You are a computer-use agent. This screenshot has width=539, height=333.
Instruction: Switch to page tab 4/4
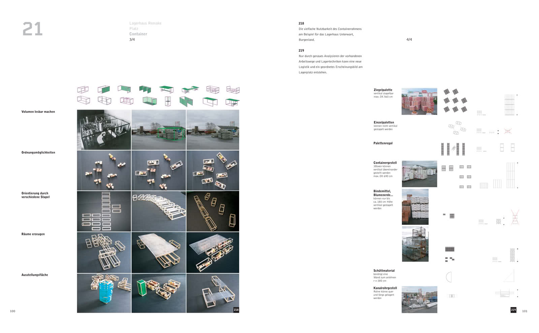(x=409, y=39)
